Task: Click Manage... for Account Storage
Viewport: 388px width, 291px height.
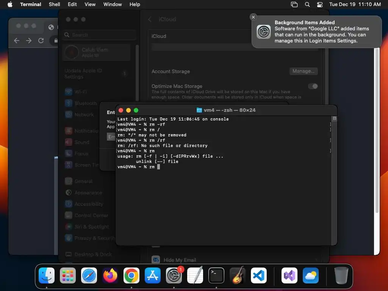Action: point(304,71)
